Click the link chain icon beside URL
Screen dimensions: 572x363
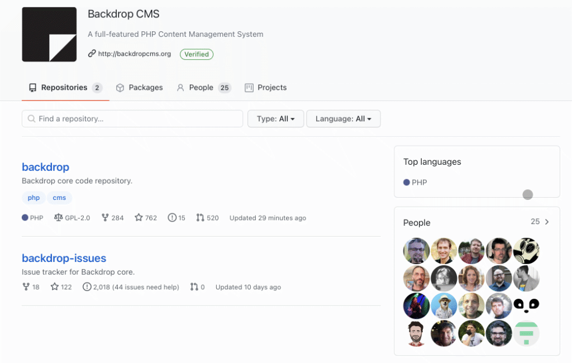point(92,54)
